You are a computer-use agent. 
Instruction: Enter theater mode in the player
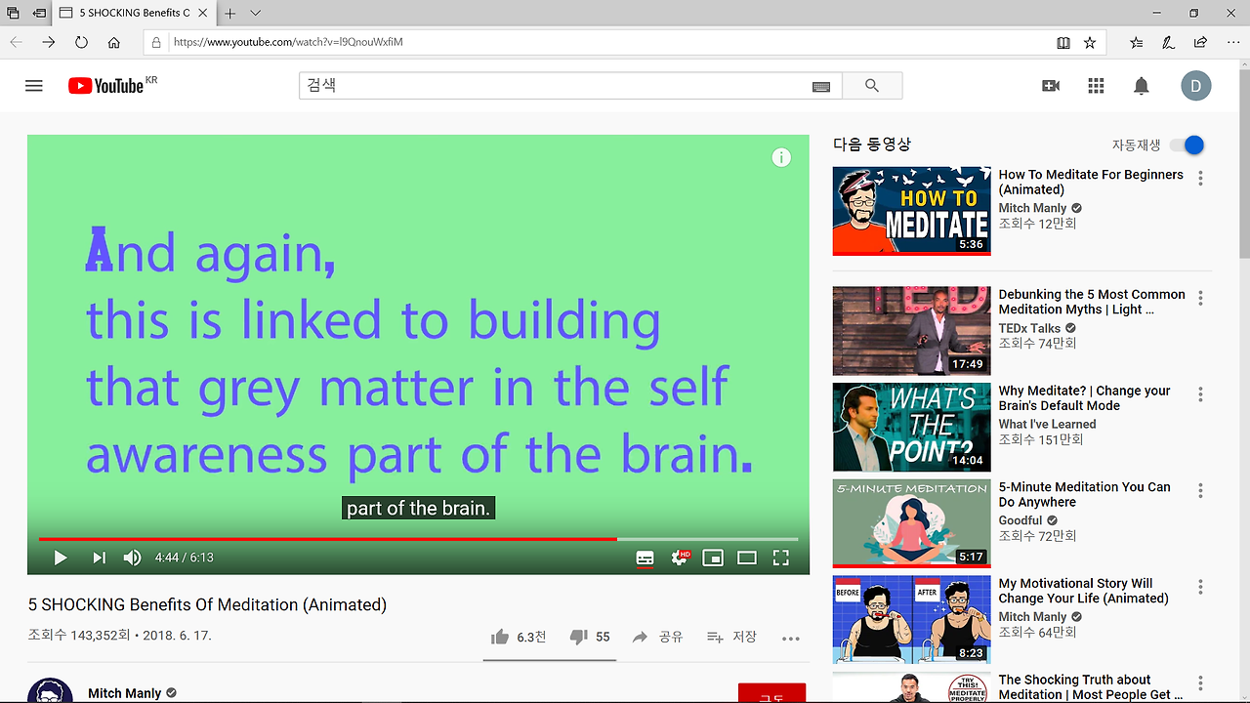tap(746, 558)
